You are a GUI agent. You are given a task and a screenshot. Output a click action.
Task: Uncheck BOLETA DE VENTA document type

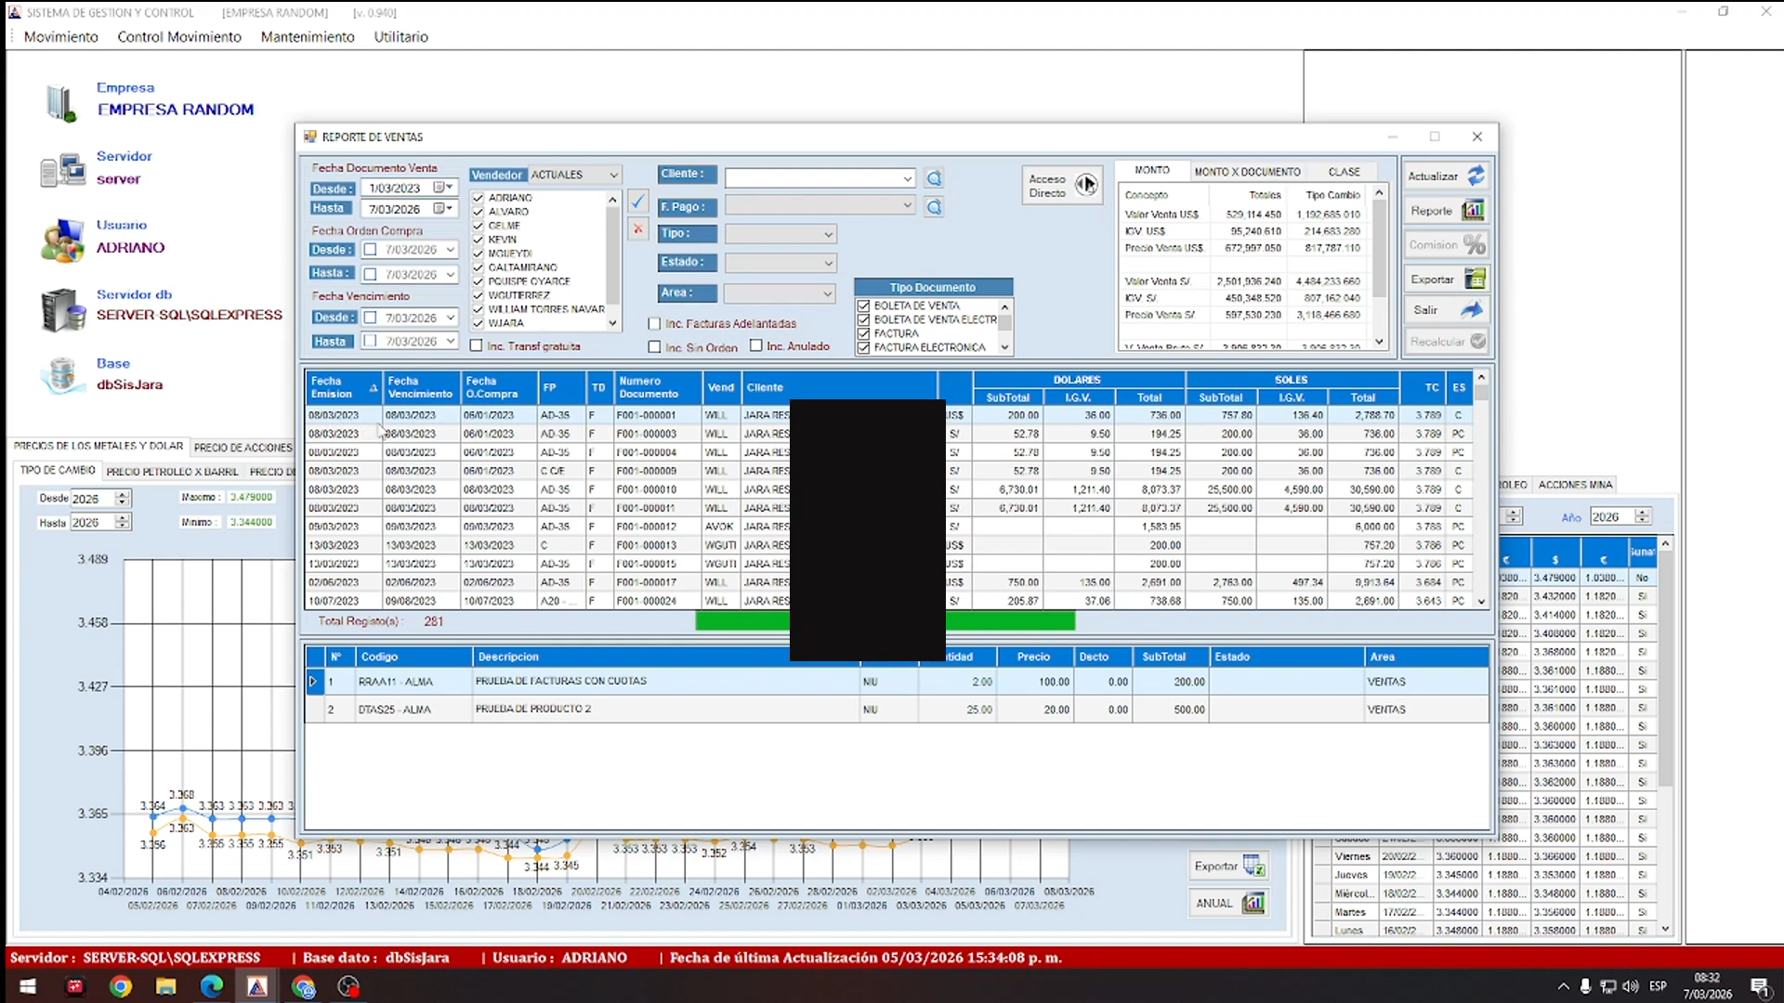coord(864,306)
